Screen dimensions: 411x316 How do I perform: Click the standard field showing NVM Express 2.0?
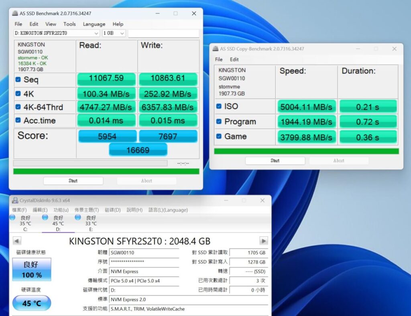(189, 300)
